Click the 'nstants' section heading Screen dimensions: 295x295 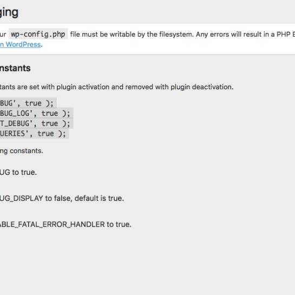tap(15, 68)
